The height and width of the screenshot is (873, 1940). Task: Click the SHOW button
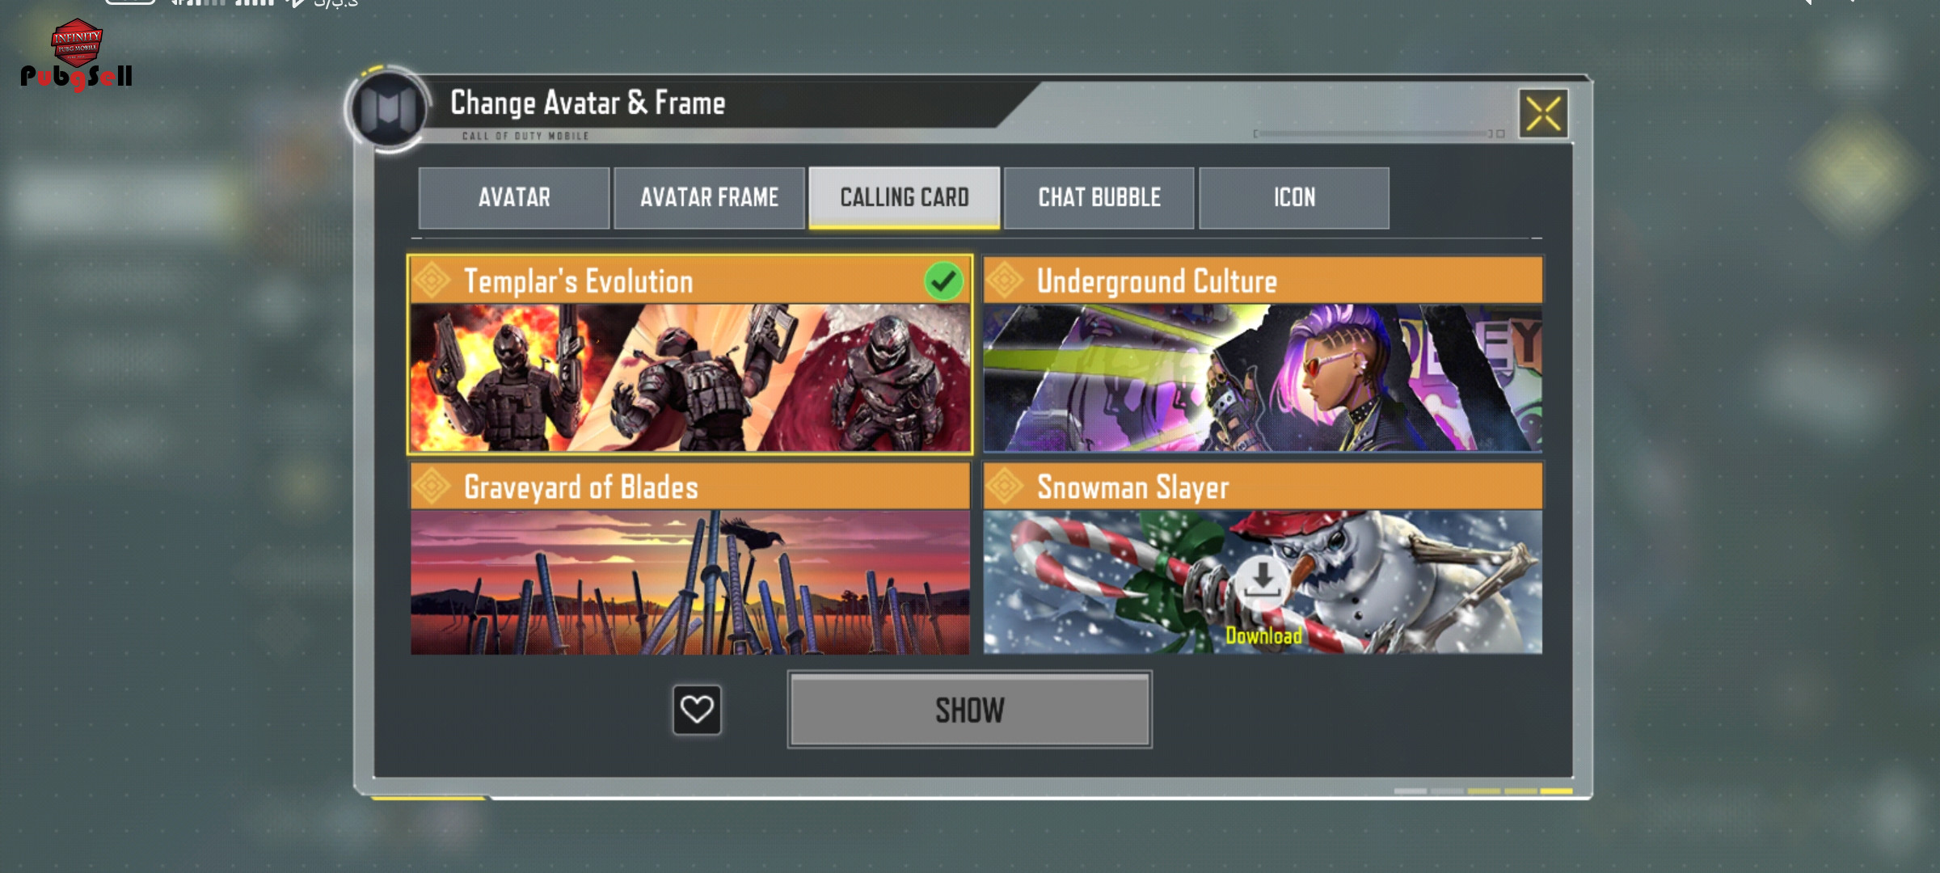970,710
